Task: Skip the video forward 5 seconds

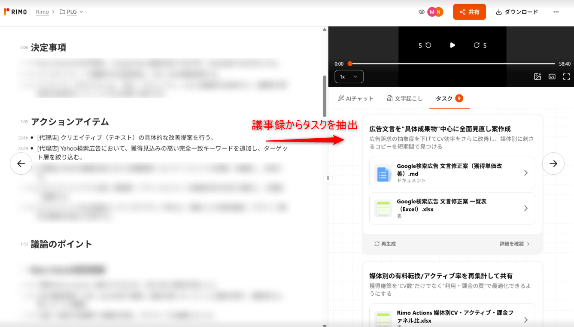Action: [x=480, y=45]
